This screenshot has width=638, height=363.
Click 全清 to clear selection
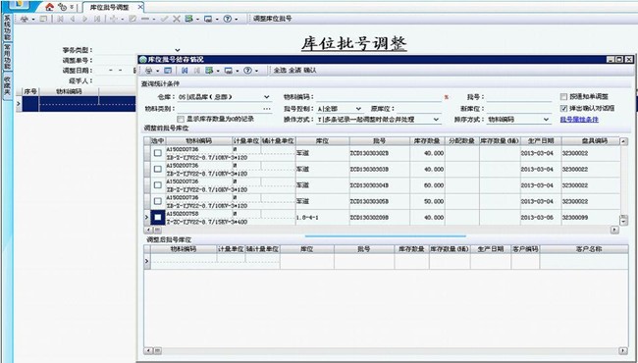tap(294, 71)
